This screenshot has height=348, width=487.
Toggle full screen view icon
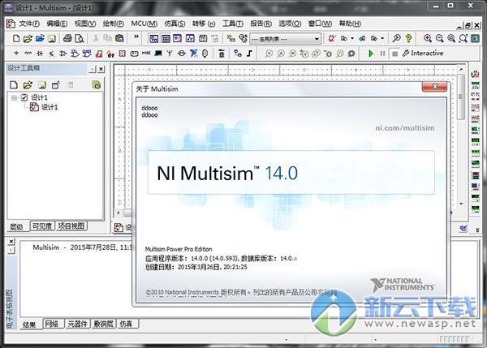tap(475, 38)
